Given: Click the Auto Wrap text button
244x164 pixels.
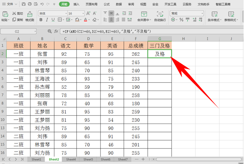Looking at the screenshot, I should (160, 16).
